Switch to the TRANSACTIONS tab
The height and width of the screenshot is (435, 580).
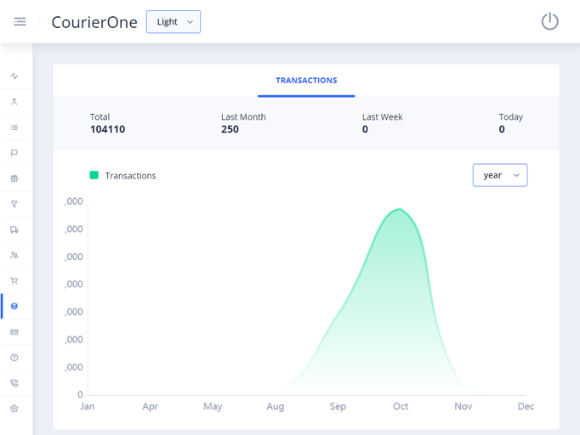click(x=306, y=81)
